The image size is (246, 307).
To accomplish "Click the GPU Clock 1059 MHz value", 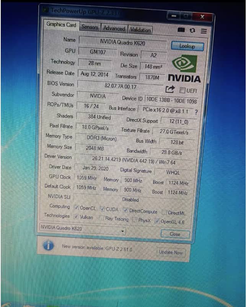I will pos(86,178).
